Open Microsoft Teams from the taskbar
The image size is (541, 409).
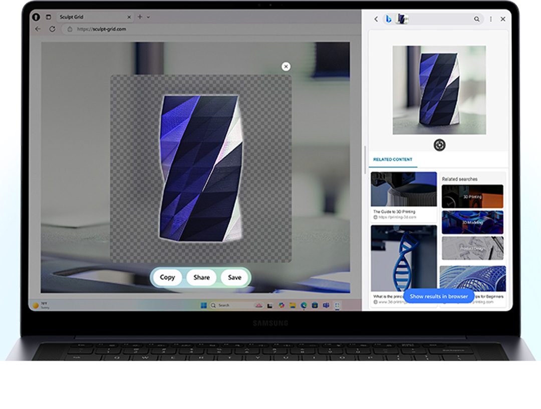click(326, 305)
